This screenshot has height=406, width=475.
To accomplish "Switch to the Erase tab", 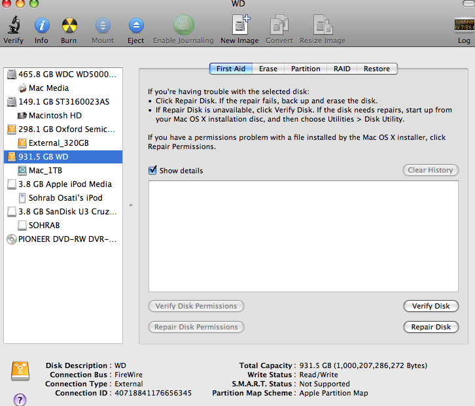I will point(268,69).
